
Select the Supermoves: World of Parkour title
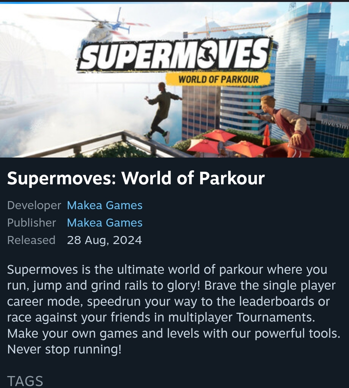136,178
